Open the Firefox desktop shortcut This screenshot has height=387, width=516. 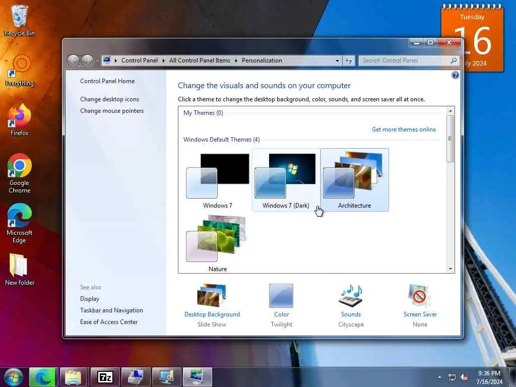click(x=20, y=120)
